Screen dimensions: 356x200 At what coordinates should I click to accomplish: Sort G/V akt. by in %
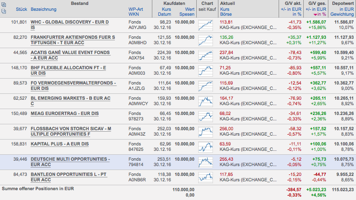coord(297,14)
